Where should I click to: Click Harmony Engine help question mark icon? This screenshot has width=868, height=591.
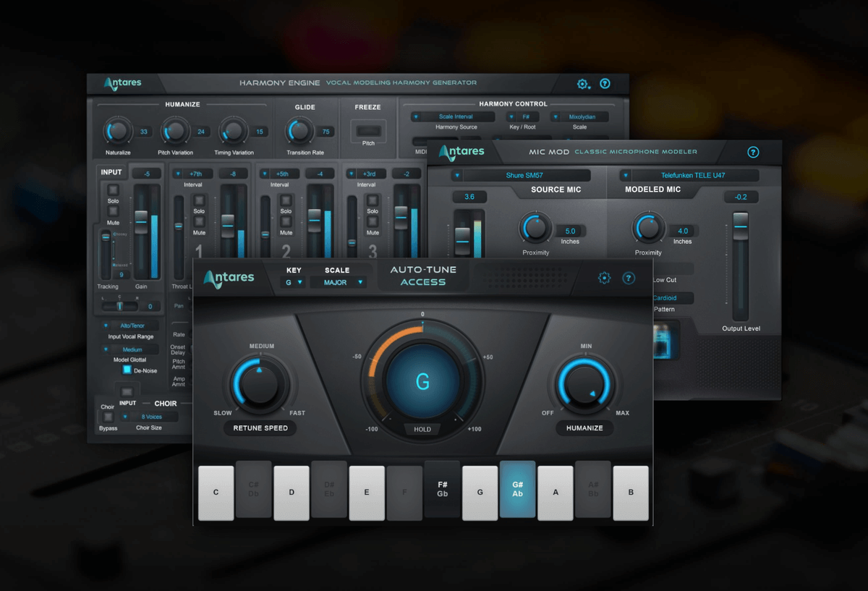click(x=605, y=84)
